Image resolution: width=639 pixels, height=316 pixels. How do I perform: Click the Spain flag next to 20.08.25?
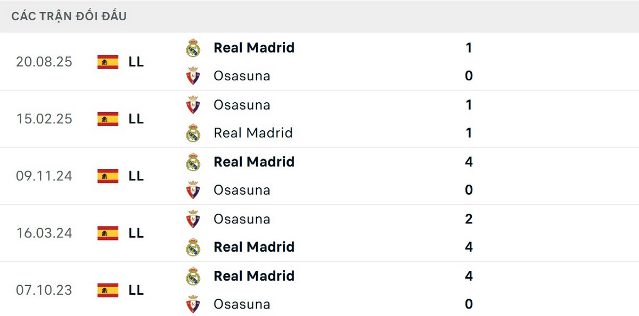pyautogui.click(x=108, y=62)
